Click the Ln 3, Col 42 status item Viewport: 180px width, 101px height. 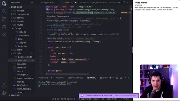64,99
